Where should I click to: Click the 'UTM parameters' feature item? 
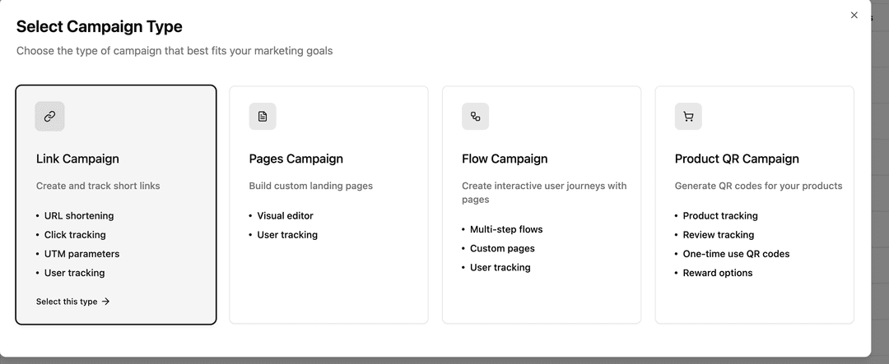pos(81,254)
